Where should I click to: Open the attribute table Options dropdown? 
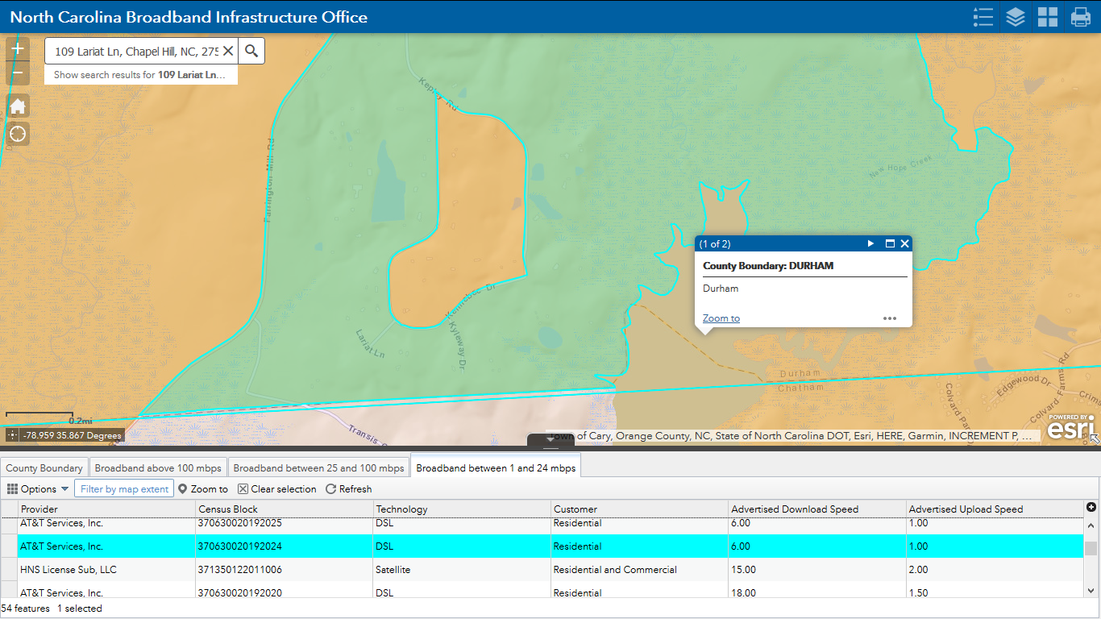[x=38, y=488]
